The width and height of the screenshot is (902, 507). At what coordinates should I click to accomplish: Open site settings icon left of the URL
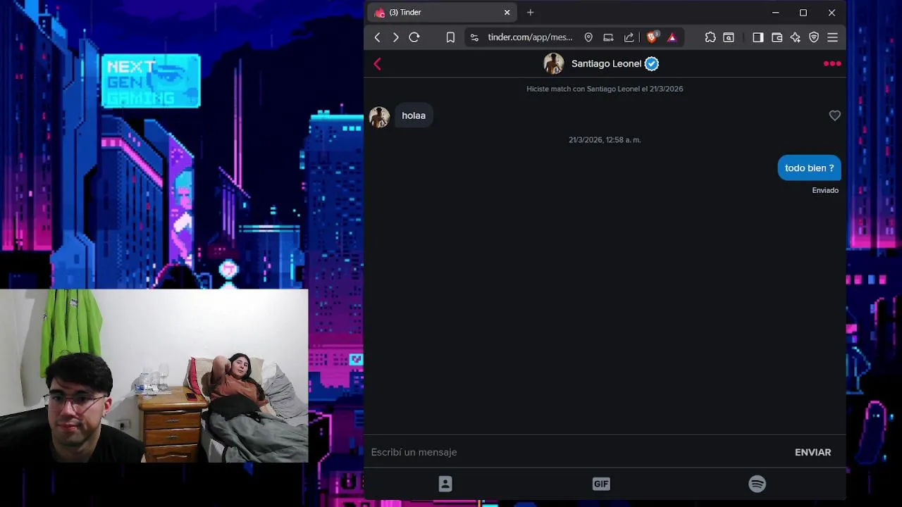pyautogui.click(x=474, y=37)
